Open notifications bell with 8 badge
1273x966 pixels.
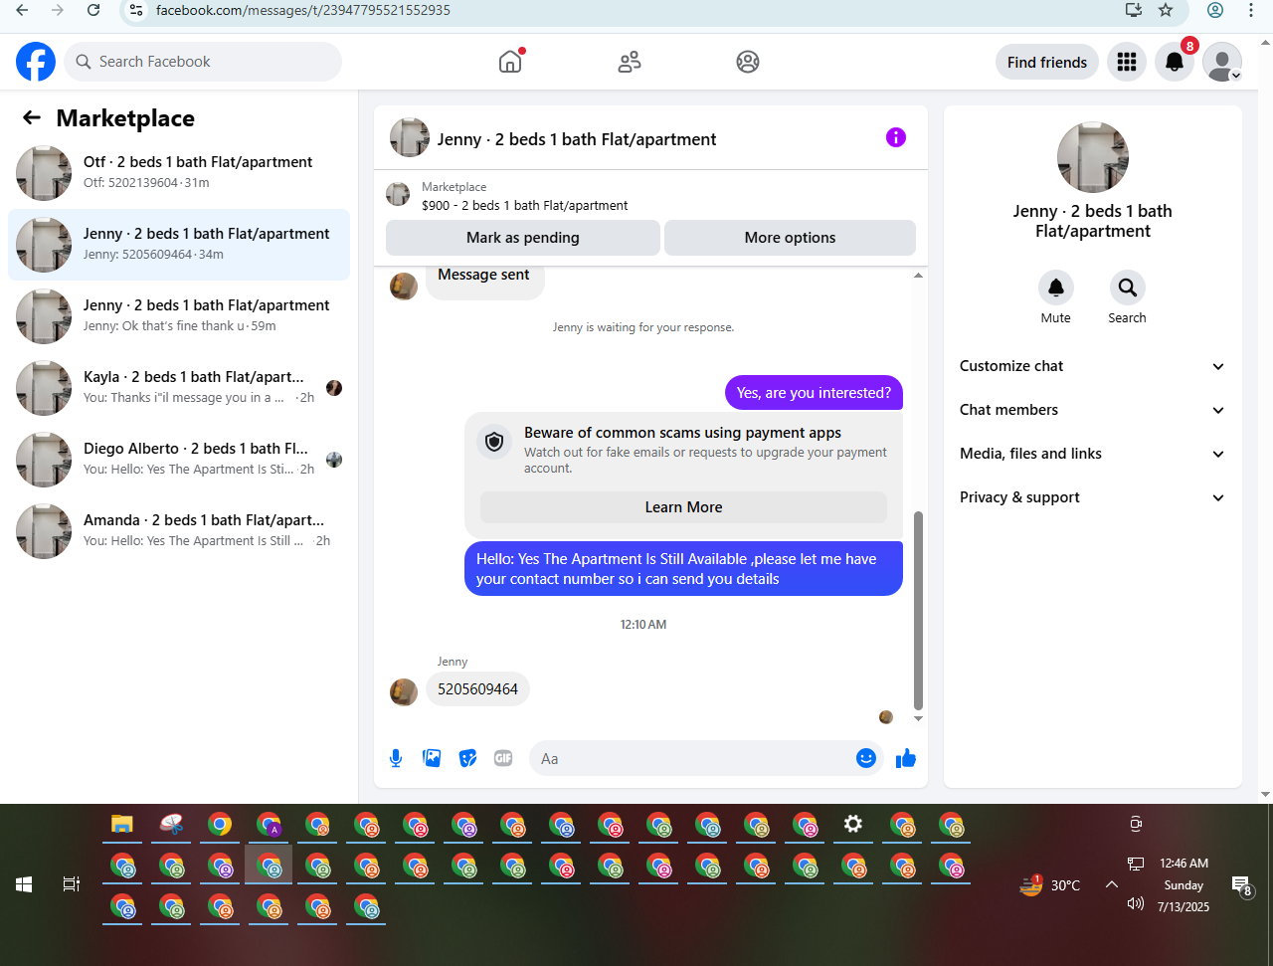(x=1175, y=62)
